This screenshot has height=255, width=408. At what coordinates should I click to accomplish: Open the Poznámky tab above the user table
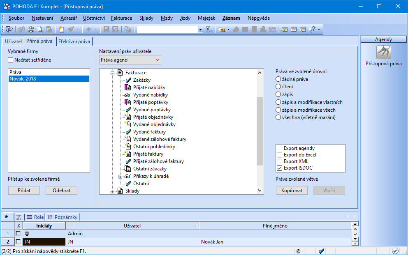[x=63, y=217]
